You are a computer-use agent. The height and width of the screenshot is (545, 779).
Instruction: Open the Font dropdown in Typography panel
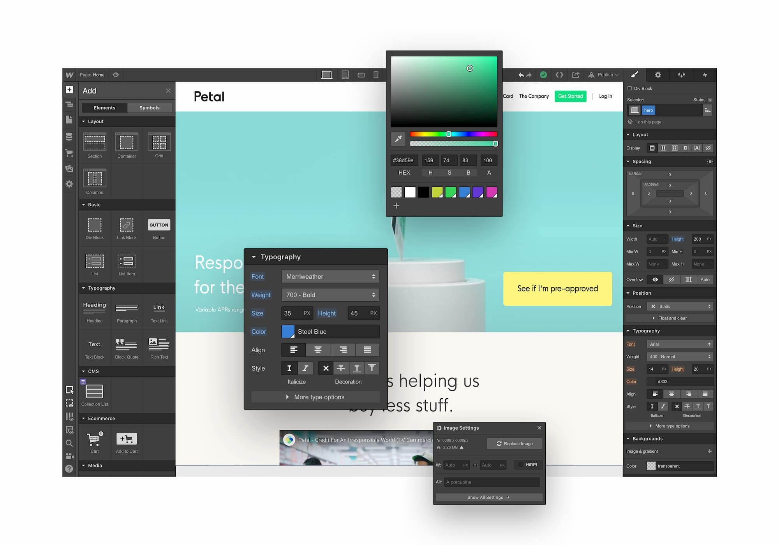tap(330, 276)
